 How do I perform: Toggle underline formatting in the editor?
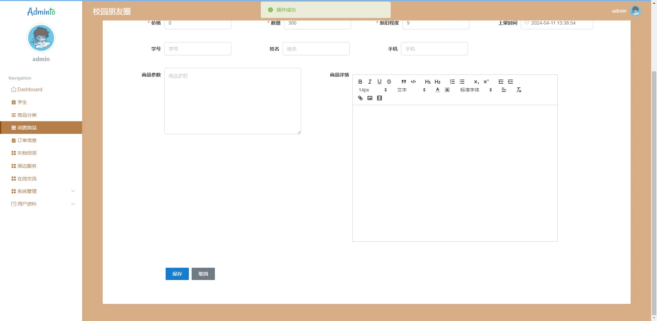(379, 82)
